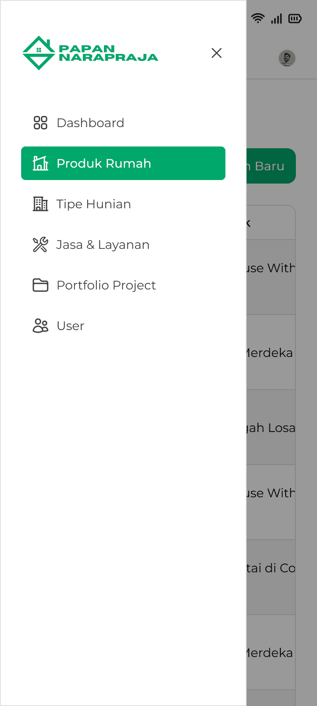Click the Produk Rumah house icon
This screenshot has height=706, width=317.
[41, 163]
